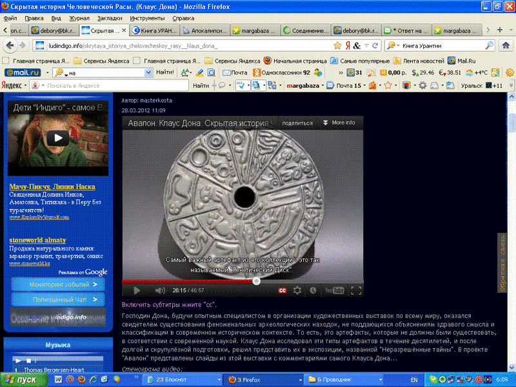
Task: Switch to the Соединение... tab
Action: point(306,30)
